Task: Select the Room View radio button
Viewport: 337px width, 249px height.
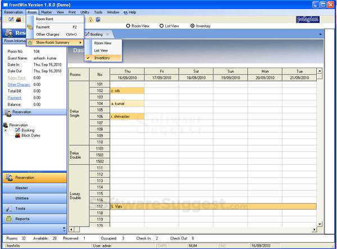Action: pyautogui.click(x=128, y=26)
